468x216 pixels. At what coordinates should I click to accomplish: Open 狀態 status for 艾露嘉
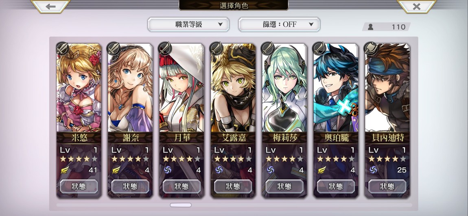tap(233, 186)
